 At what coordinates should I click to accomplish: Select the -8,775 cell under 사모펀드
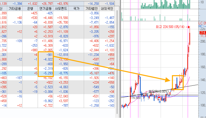tap(63, 73)
